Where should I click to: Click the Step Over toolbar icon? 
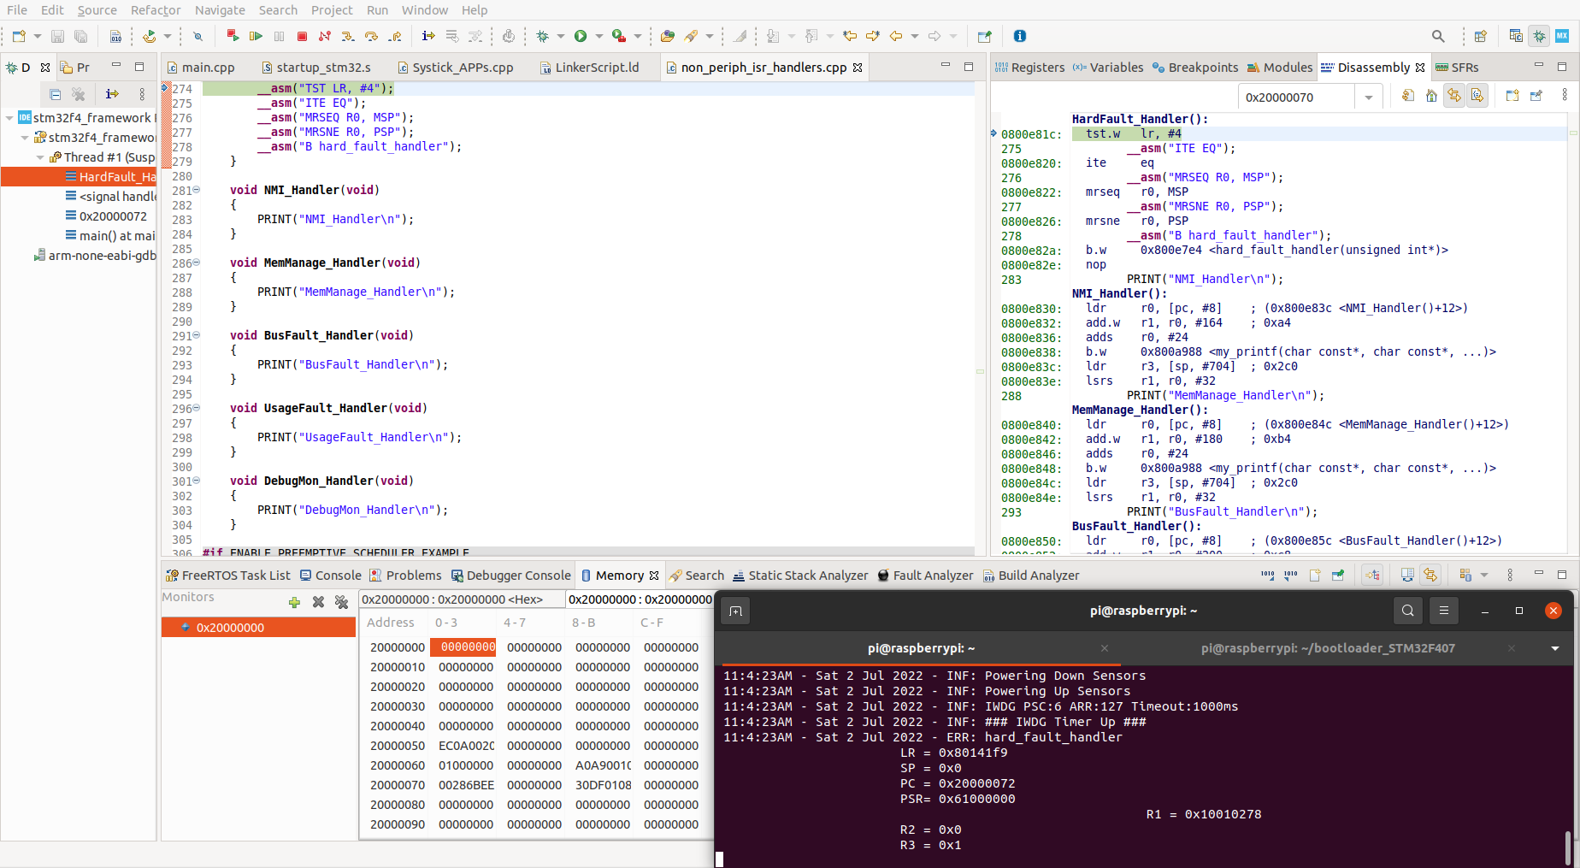371,36
